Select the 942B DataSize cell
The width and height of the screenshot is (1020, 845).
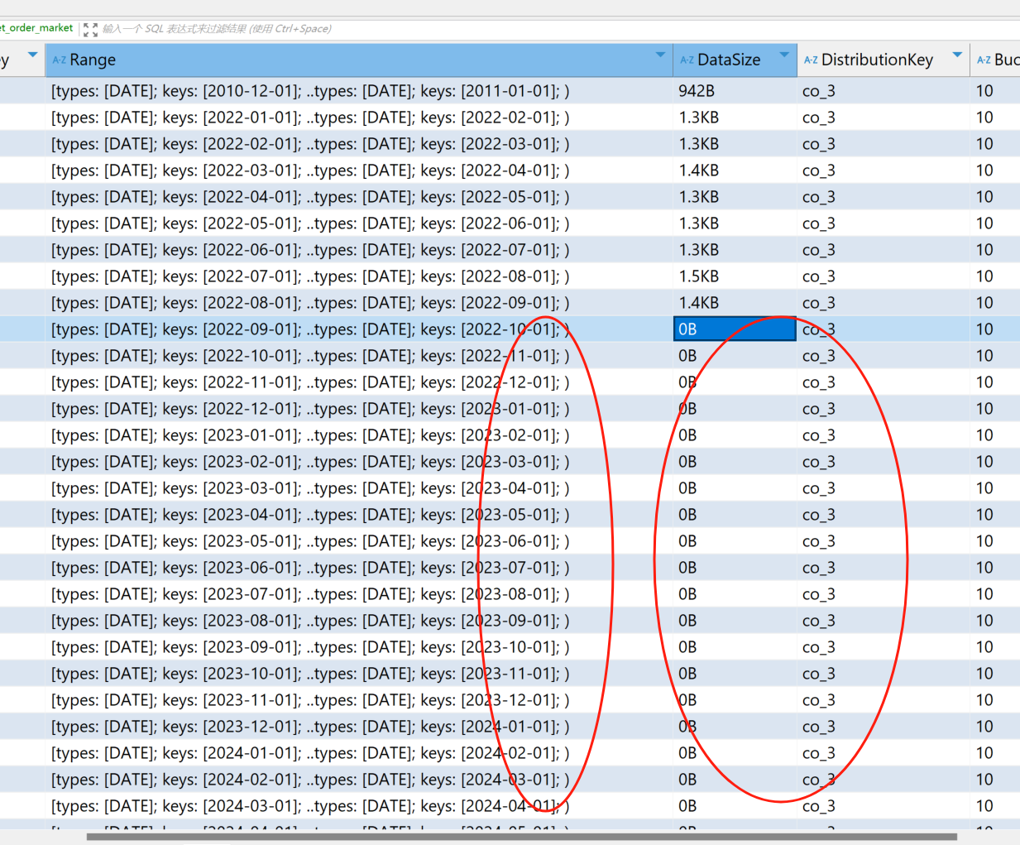734,91
